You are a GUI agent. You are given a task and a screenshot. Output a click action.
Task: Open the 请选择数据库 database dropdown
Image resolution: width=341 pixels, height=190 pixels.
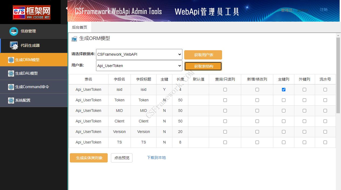(x=139, y=54)
